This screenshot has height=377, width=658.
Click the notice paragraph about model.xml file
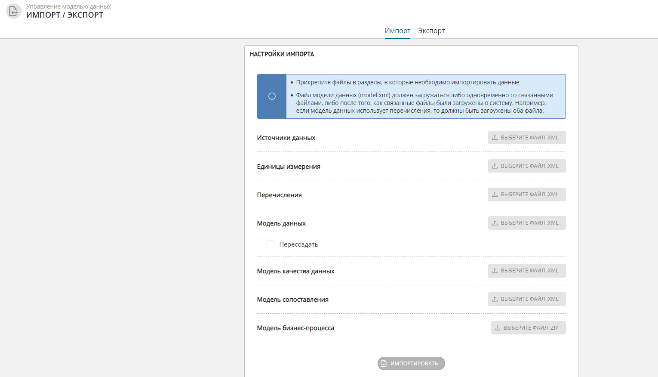424,103
